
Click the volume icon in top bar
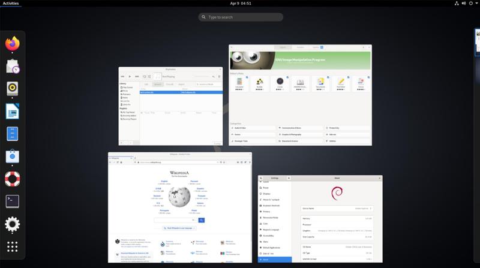point(463,4)
